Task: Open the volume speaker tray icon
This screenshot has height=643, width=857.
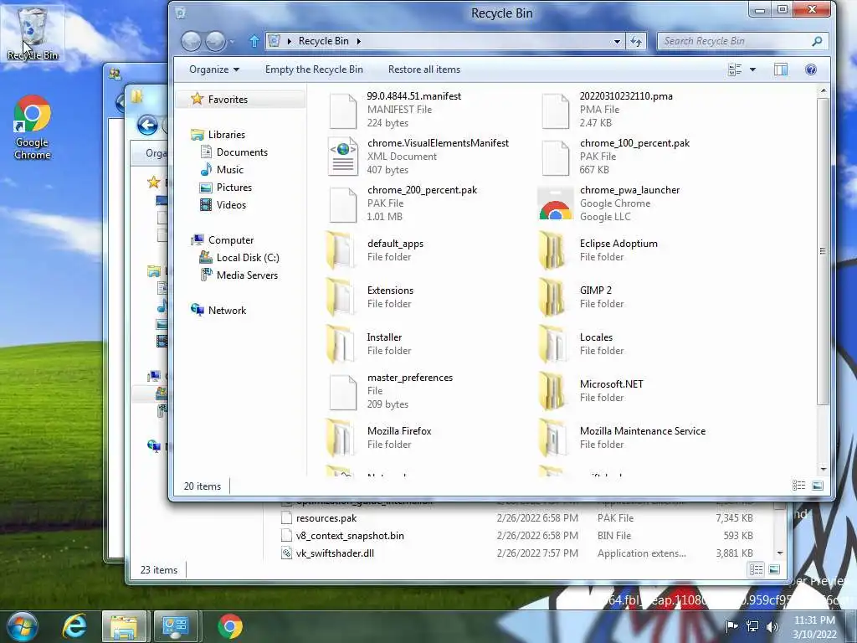Action: click(x=772, y=626)
